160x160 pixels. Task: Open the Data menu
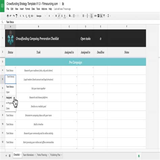tap(33, 9)
